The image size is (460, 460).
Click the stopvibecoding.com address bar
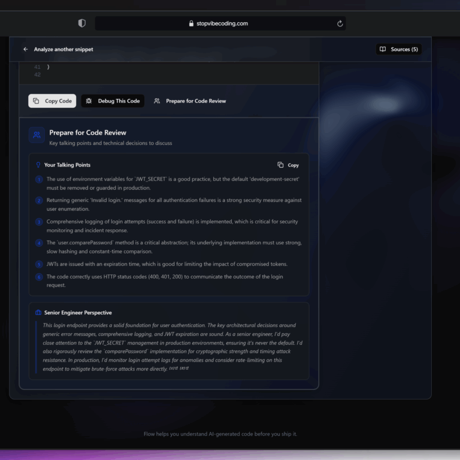coord(220,23)
